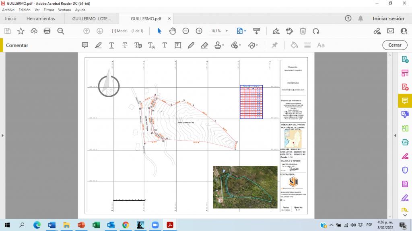
Task: Select the Eraser tool
Action: [x=204, y=45]
